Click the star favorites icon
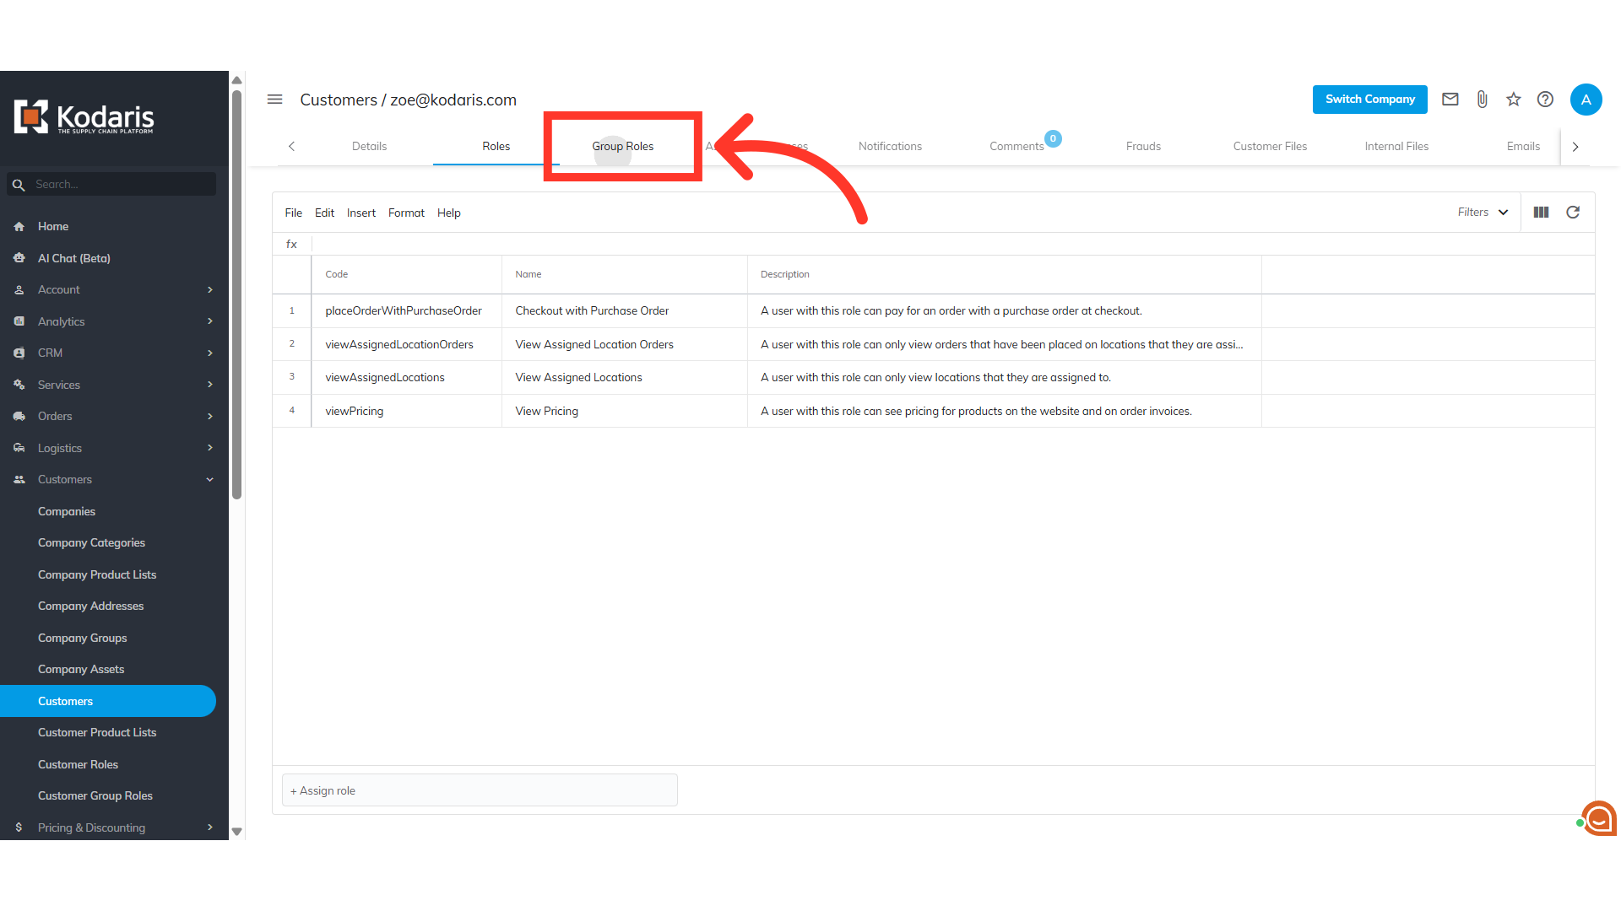 point(1513,100)
